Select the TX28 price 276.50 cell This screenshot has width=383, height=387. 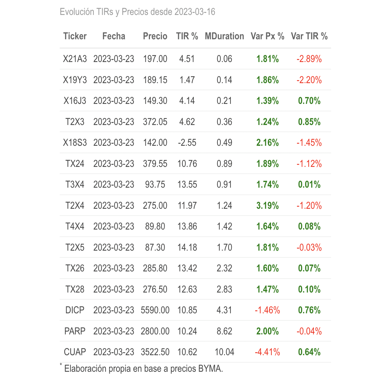[x=155, y=289]
